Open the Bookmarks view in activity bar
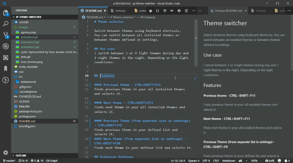 5,69
